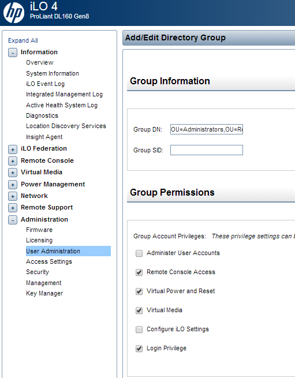Enable Configure iLO Settings checkbox

click(139, 330)
